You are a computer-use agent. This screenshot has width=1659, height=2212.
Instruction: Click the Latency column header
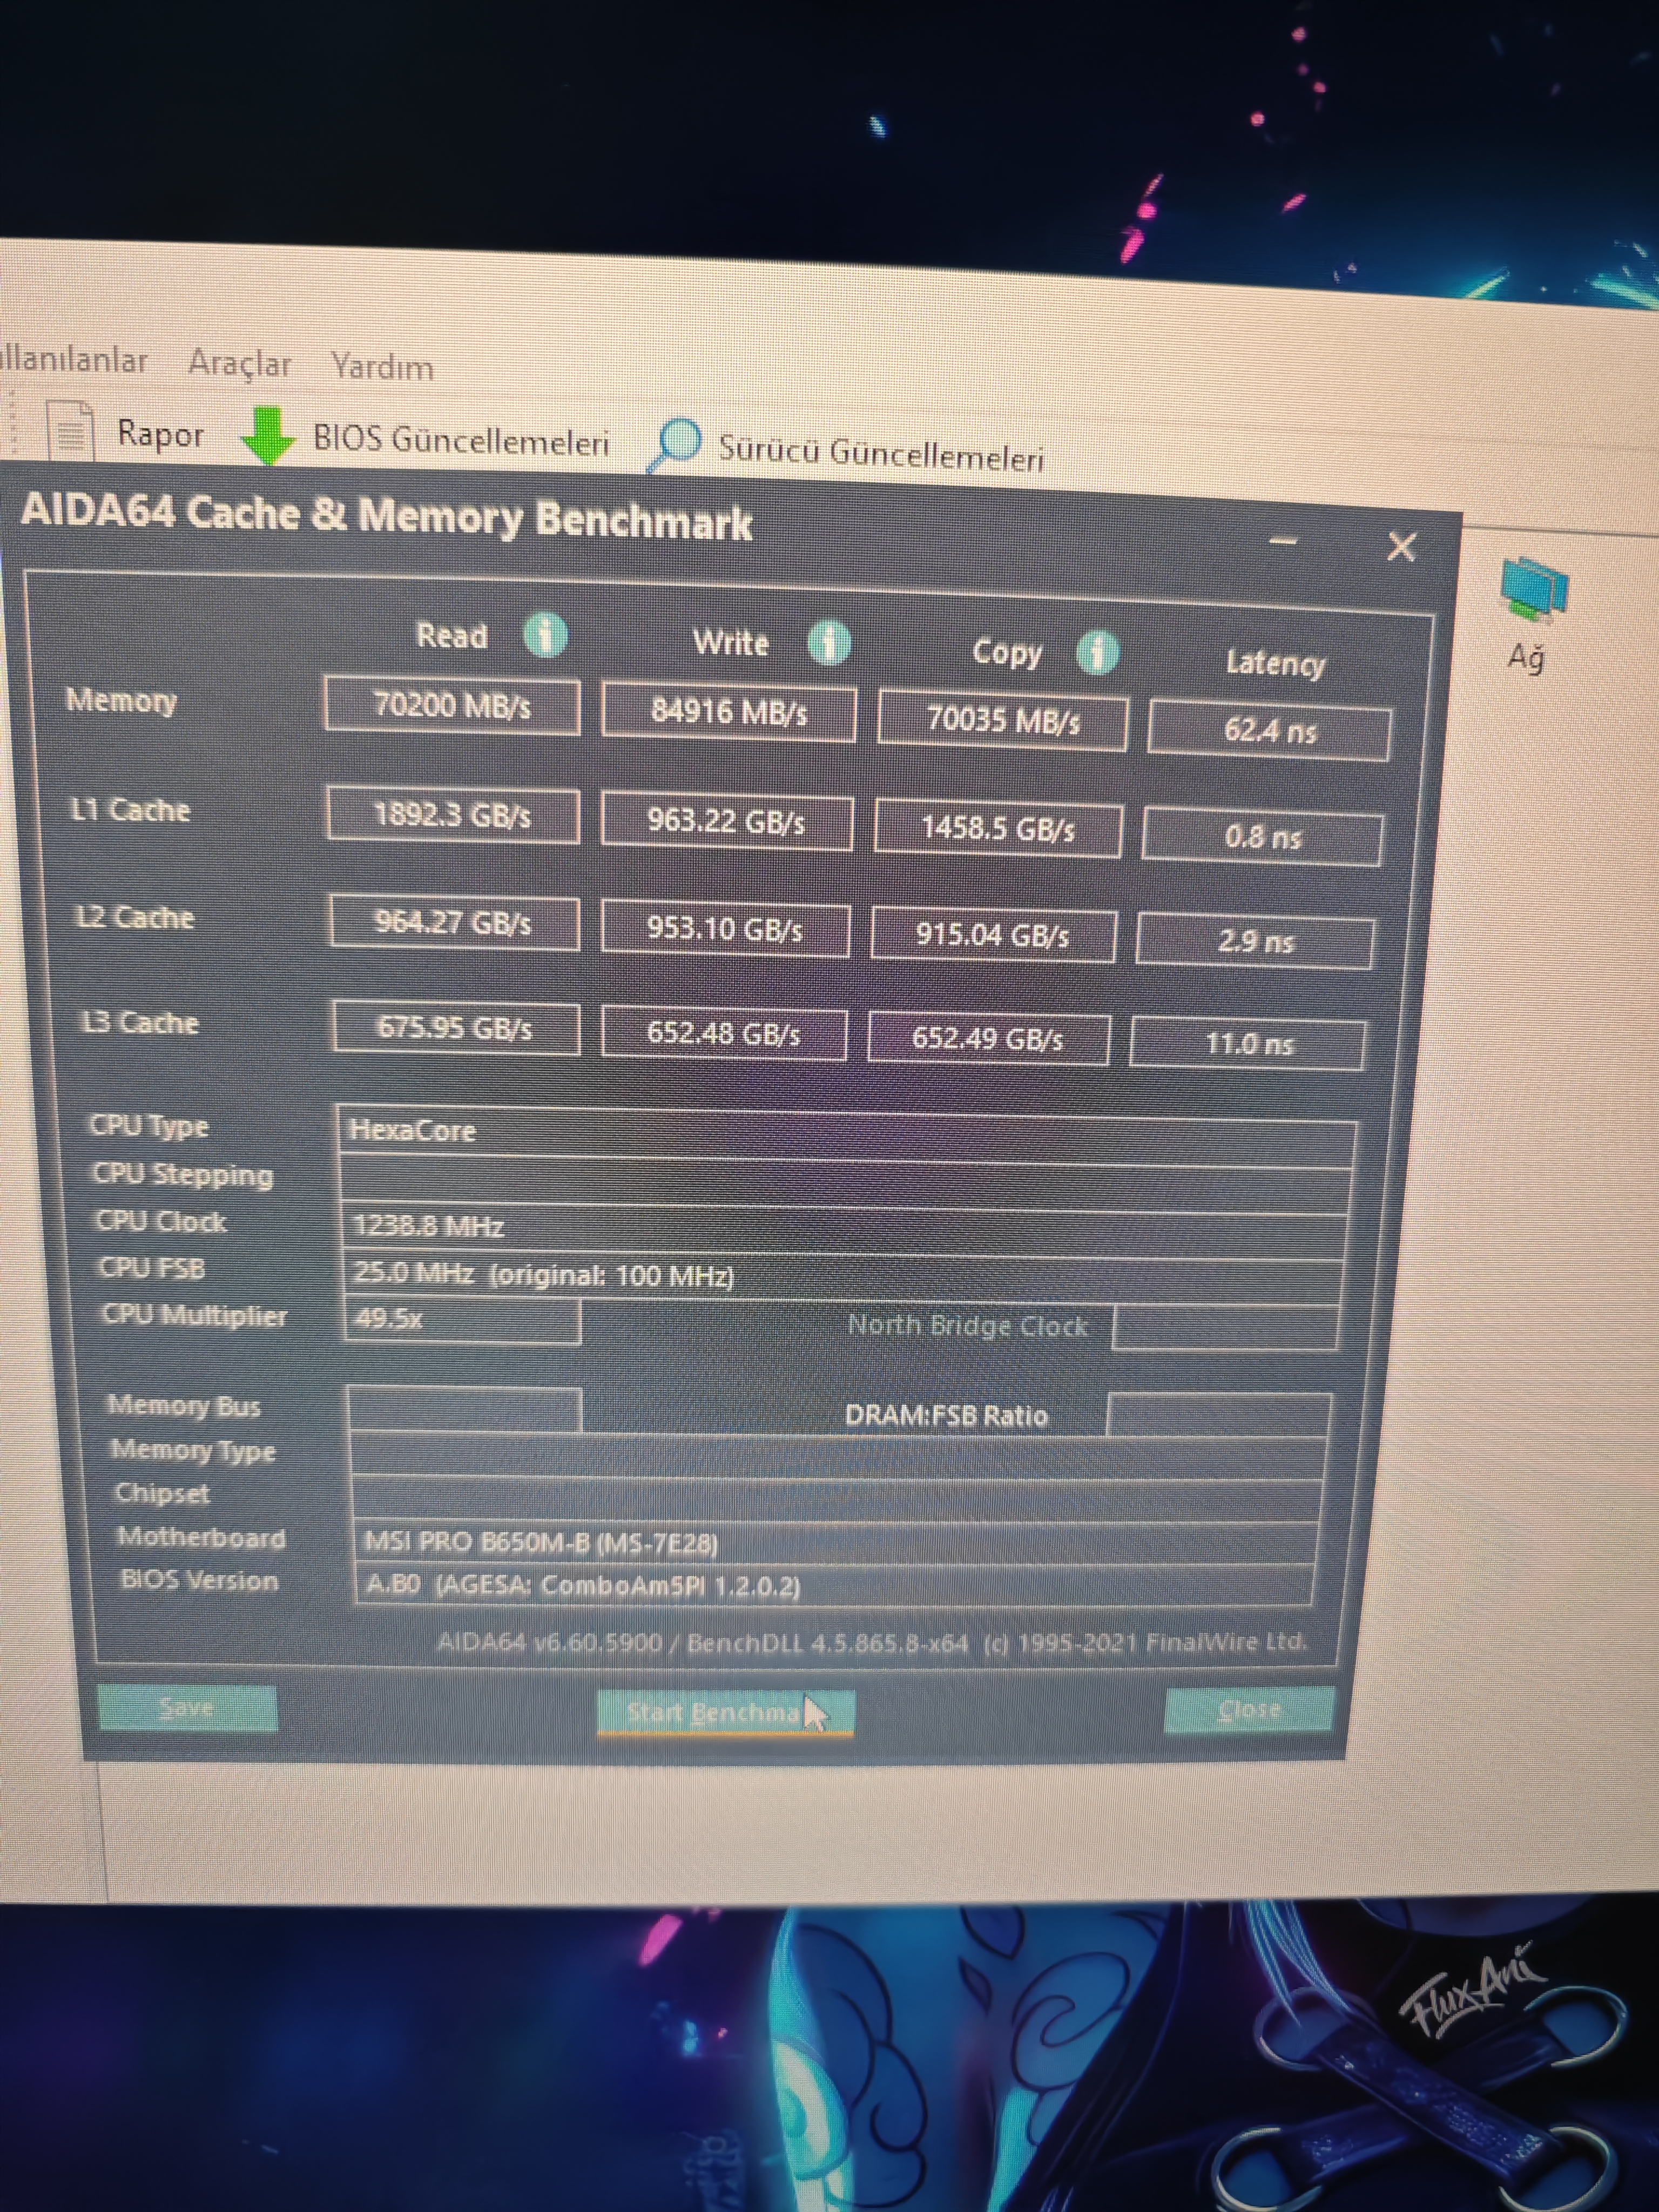pos(1275,663)
